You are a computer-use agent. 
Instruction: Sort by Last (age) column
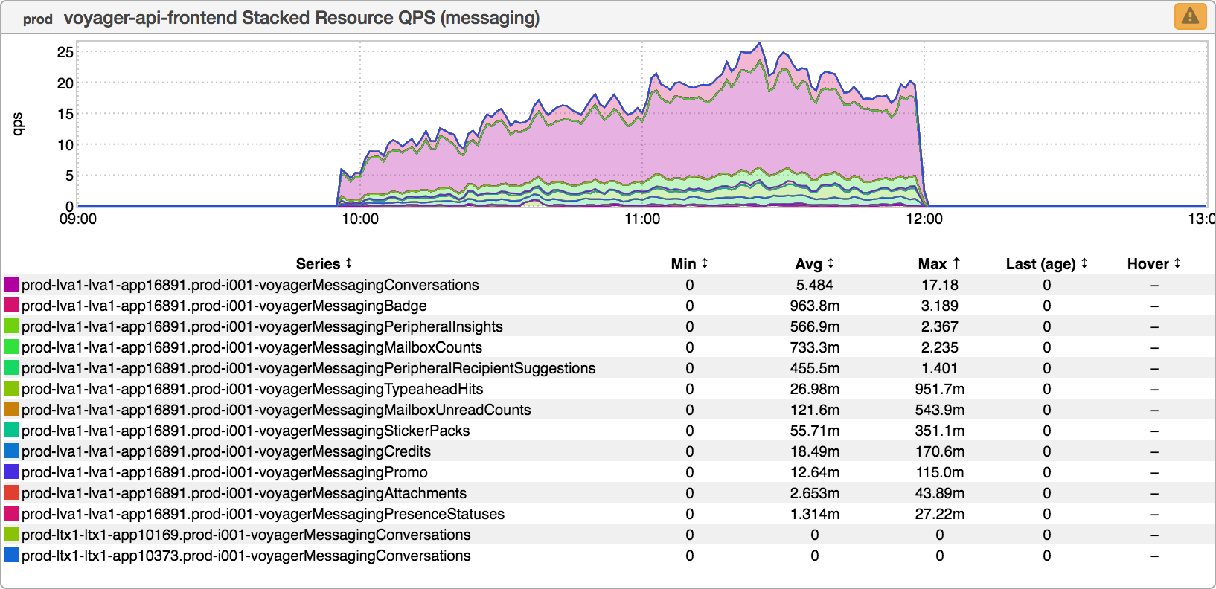pyautogui.click(x=1046, y=264)
